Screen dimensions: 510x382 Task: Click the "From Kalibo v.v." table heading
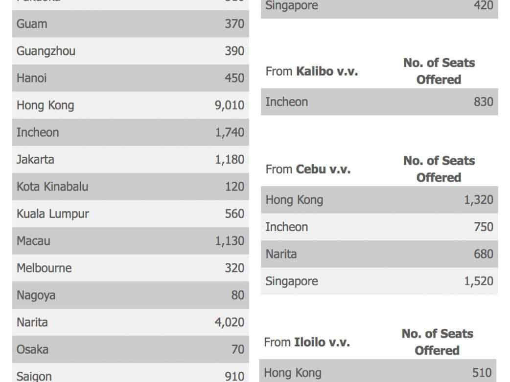(312, 71)
